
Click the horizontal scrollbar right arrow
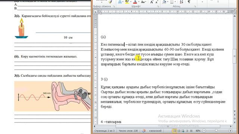click(231, 126)
